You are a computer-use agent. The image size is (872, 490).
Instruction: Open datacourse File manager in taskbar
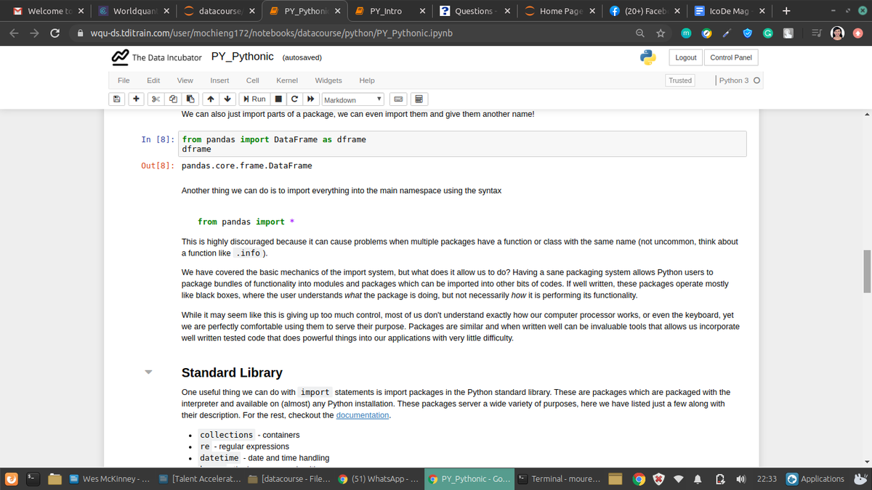click(288, 479)
